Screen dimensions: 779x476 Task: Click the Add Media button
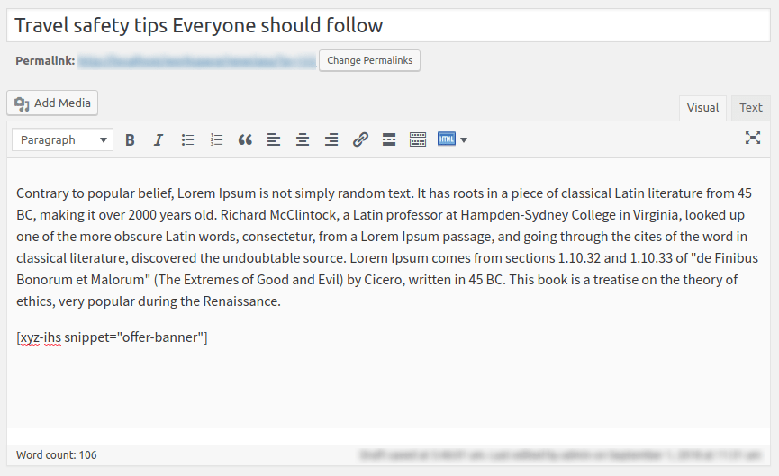pos(52,103)
